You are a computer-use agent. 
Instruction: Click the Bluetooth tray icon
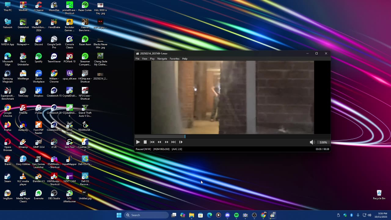point(351,215)
